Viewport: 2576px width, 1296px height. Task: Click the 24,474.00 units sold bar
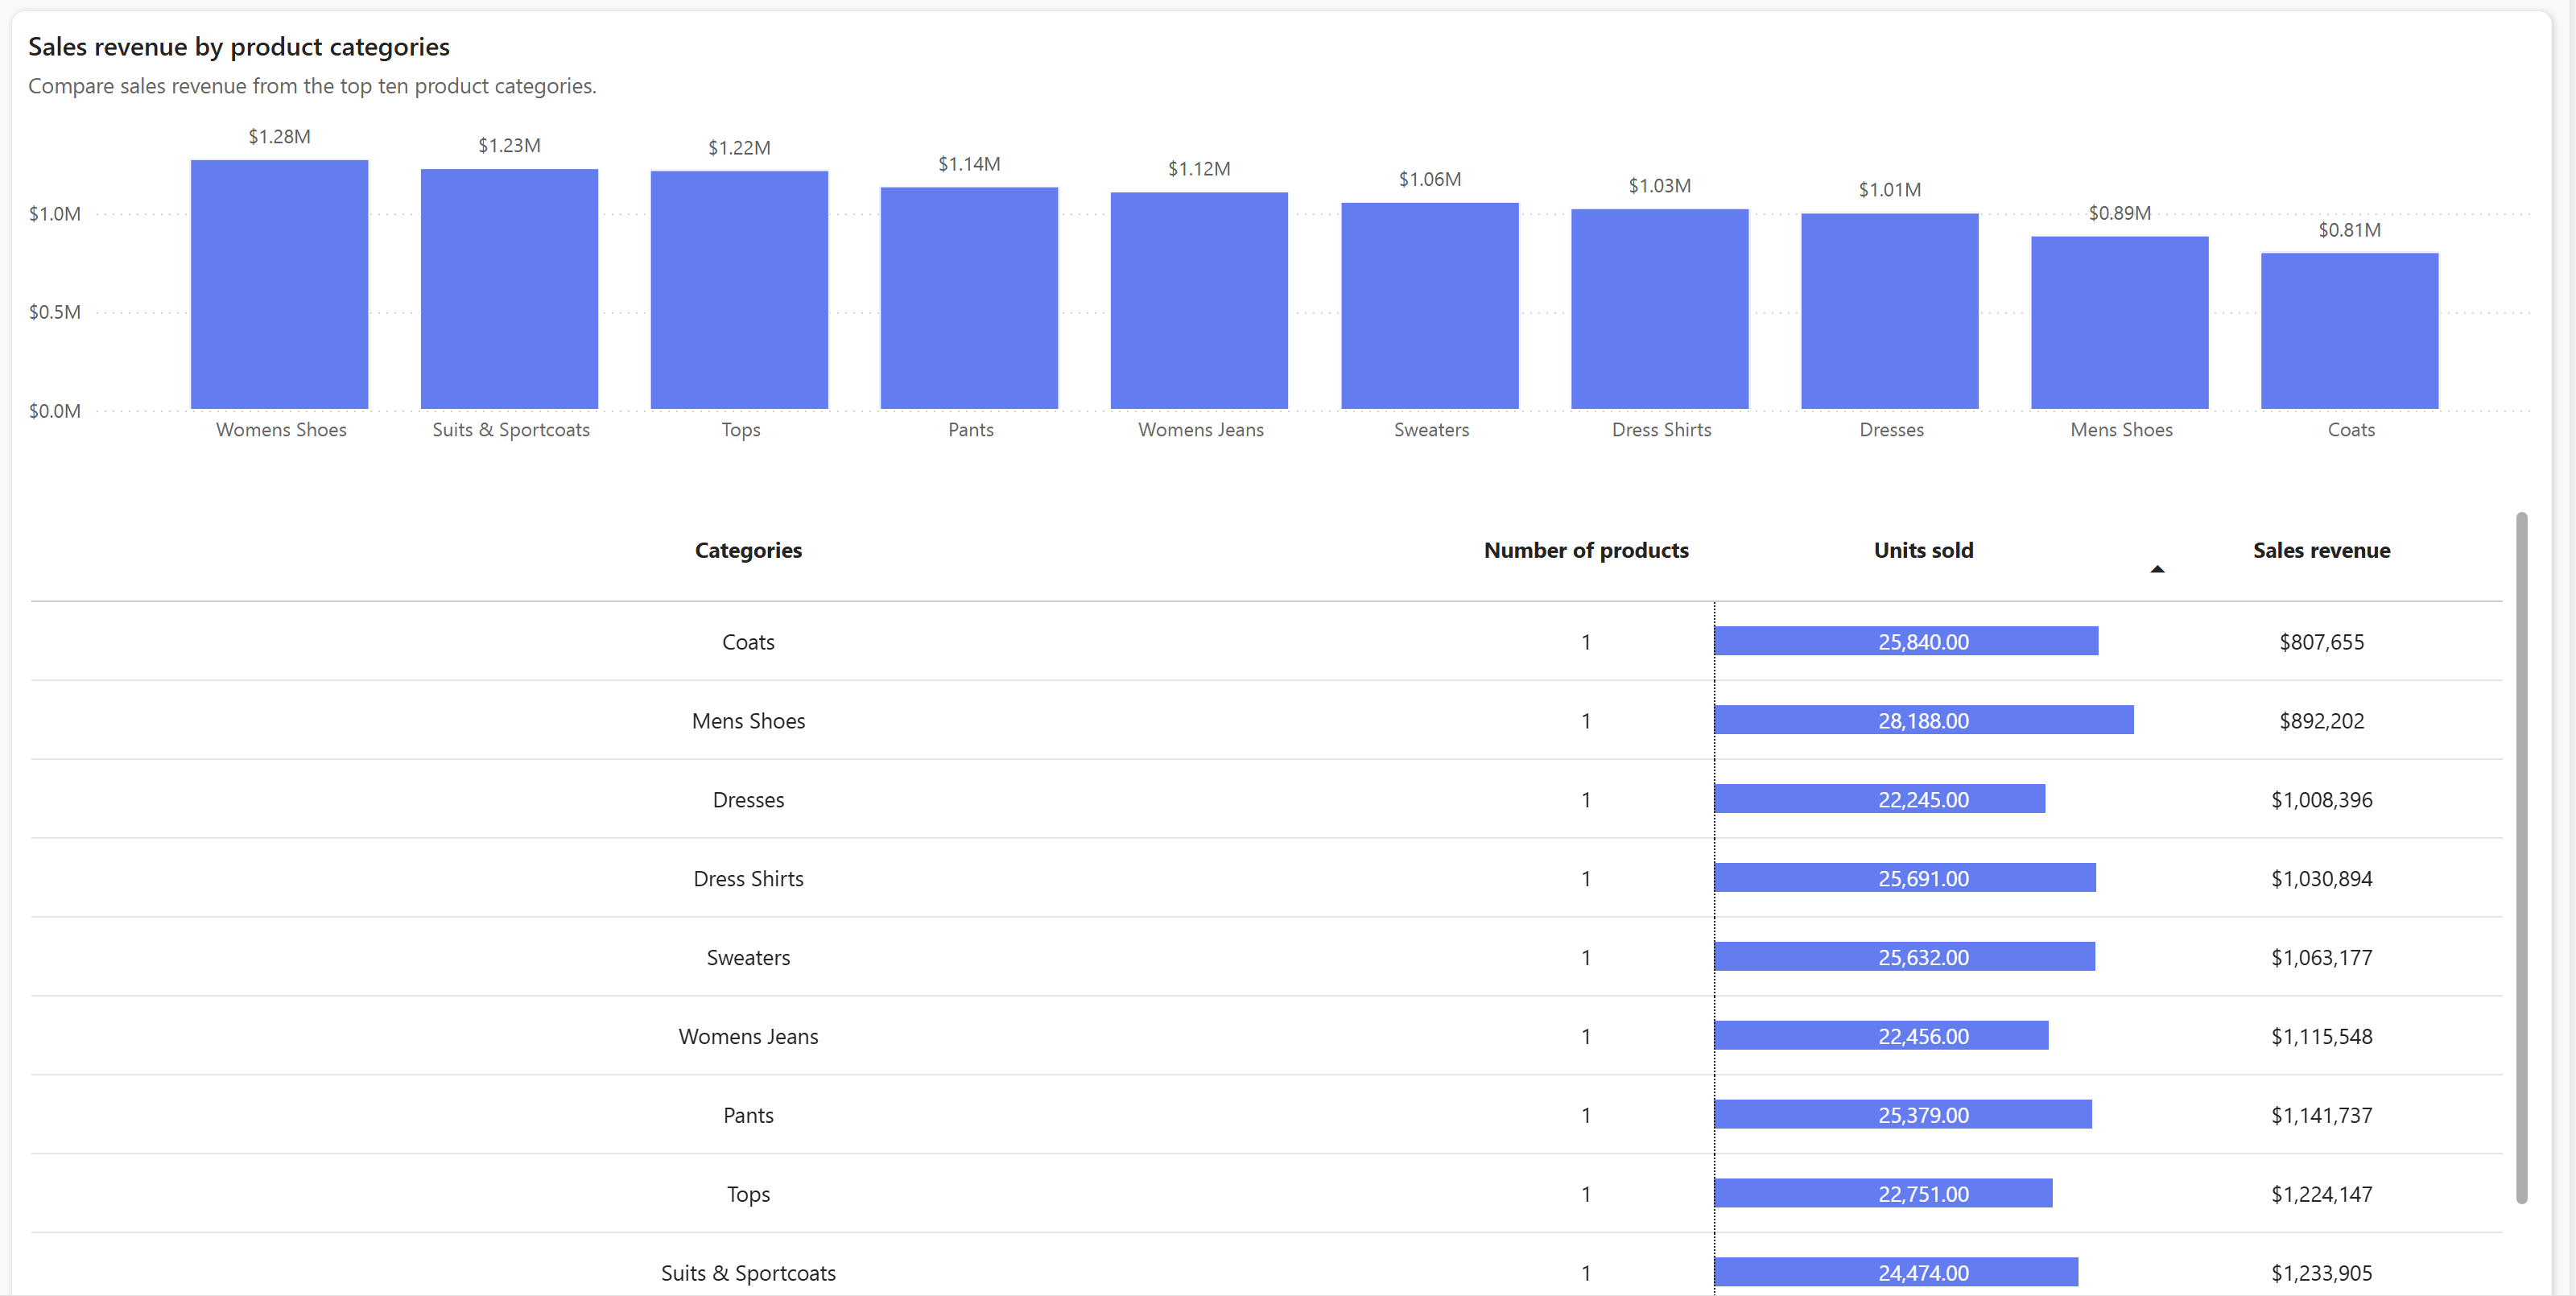tap(1896, 1272)
